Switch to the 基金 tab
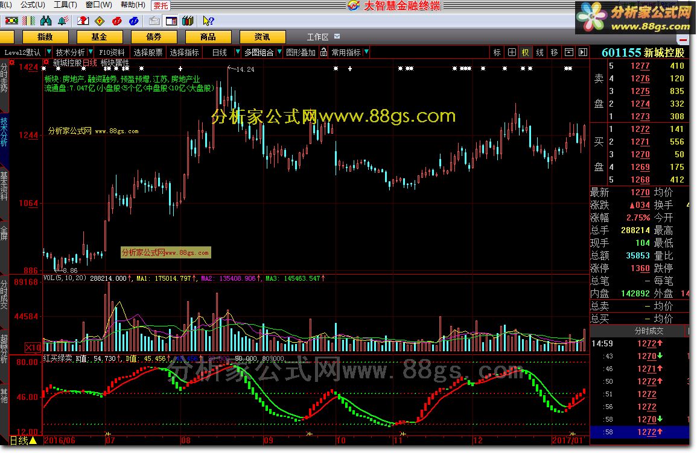 tap(99, 37)
